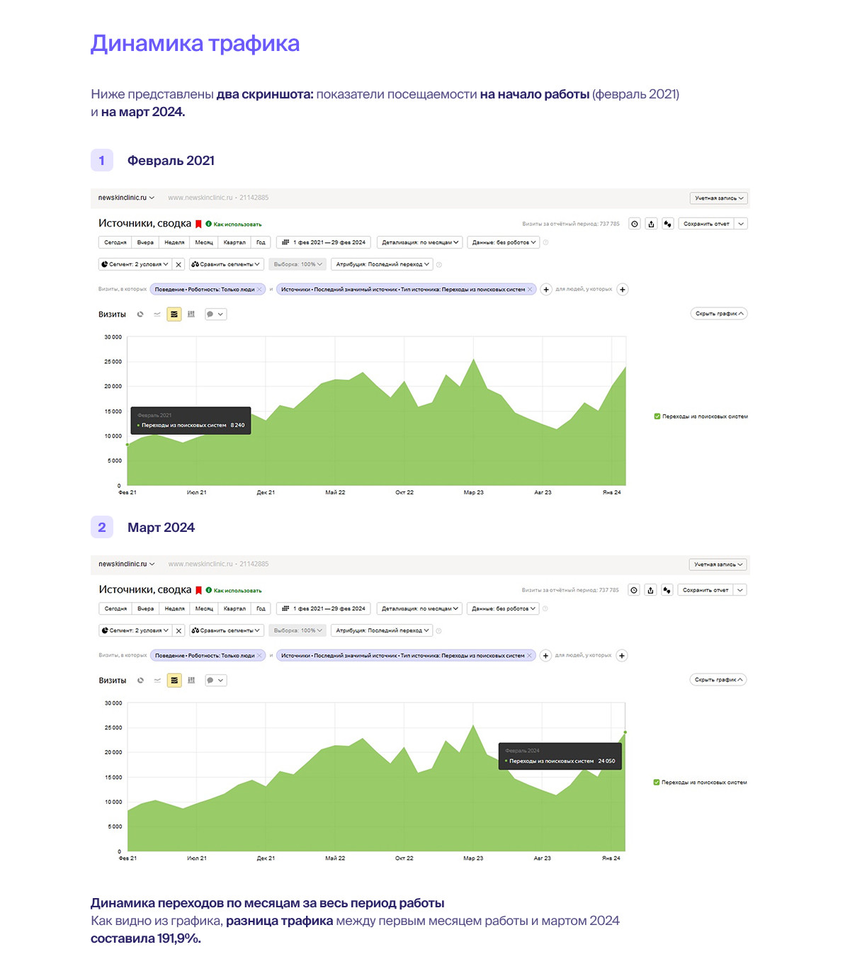
Task: Click the calendar date range 1 фев 2021 — 29 фев 2024 in the first report
Action: (x=324, y=242)
